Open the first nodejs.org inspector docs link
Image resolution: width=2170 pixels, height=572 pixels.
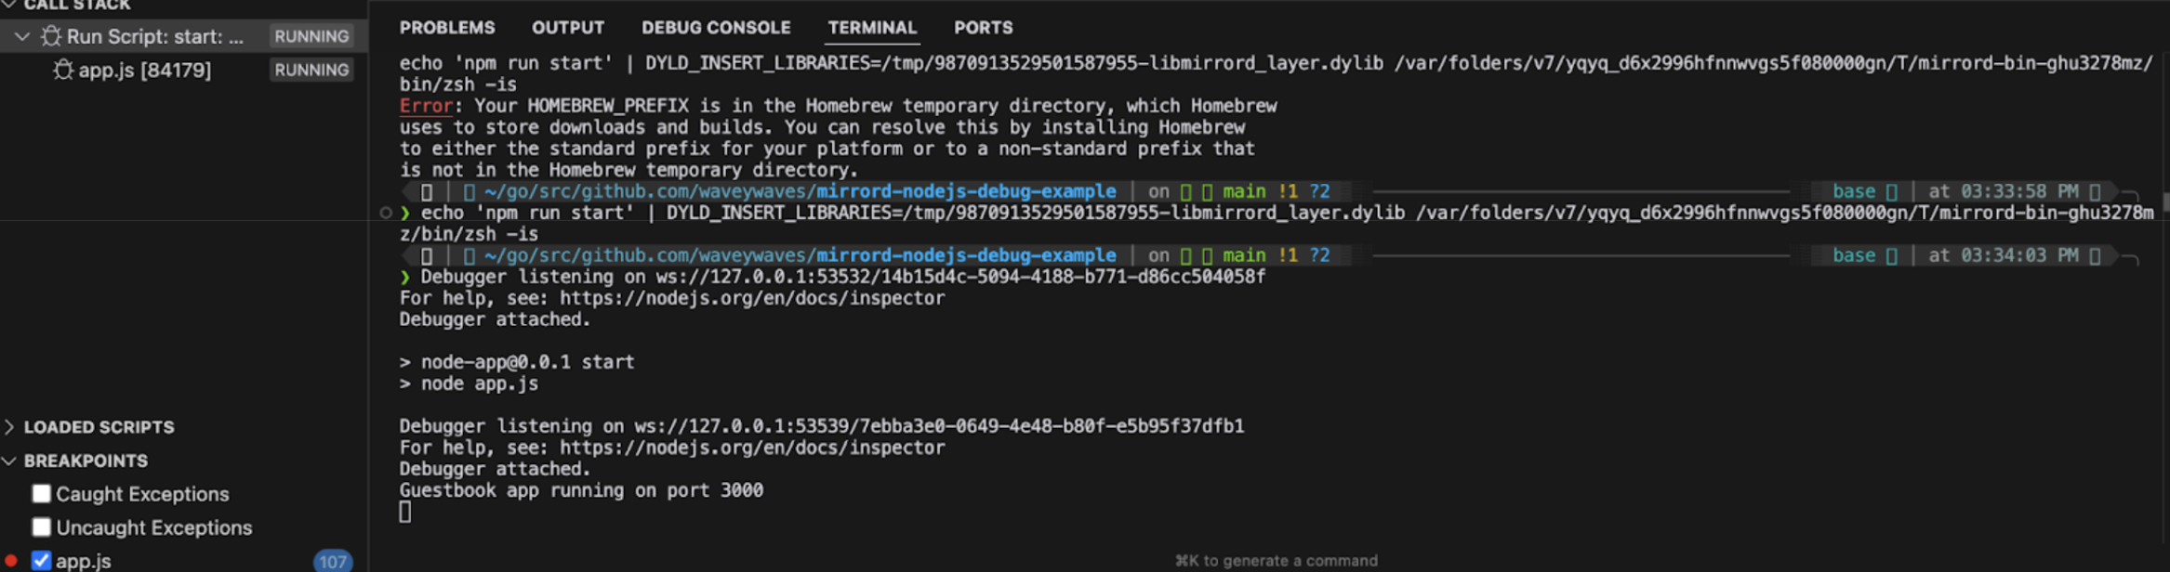click(751, 298)
